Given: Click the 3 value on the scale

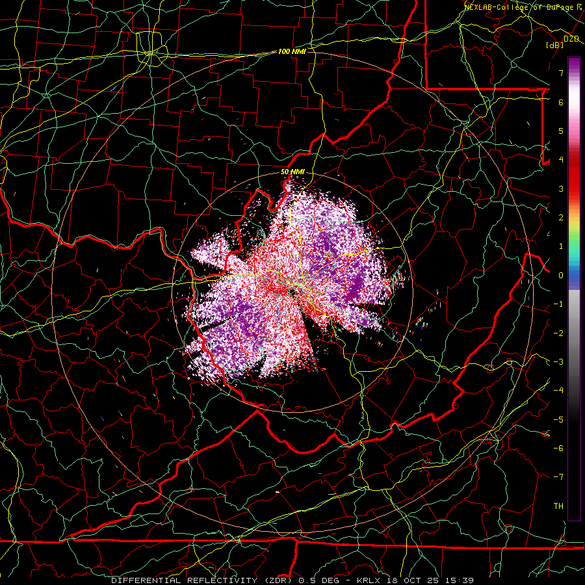Looking at the screenshot, I should pyautogui.click(x=561, y=188).
